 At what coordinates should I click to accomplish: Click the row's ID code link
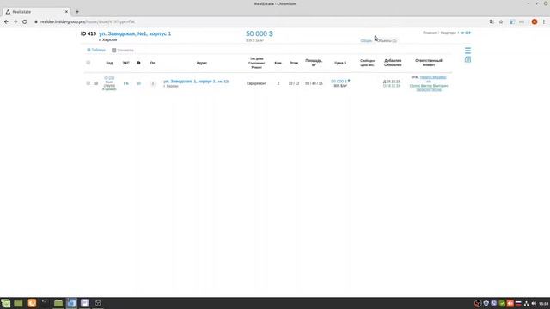click(109, 78)
